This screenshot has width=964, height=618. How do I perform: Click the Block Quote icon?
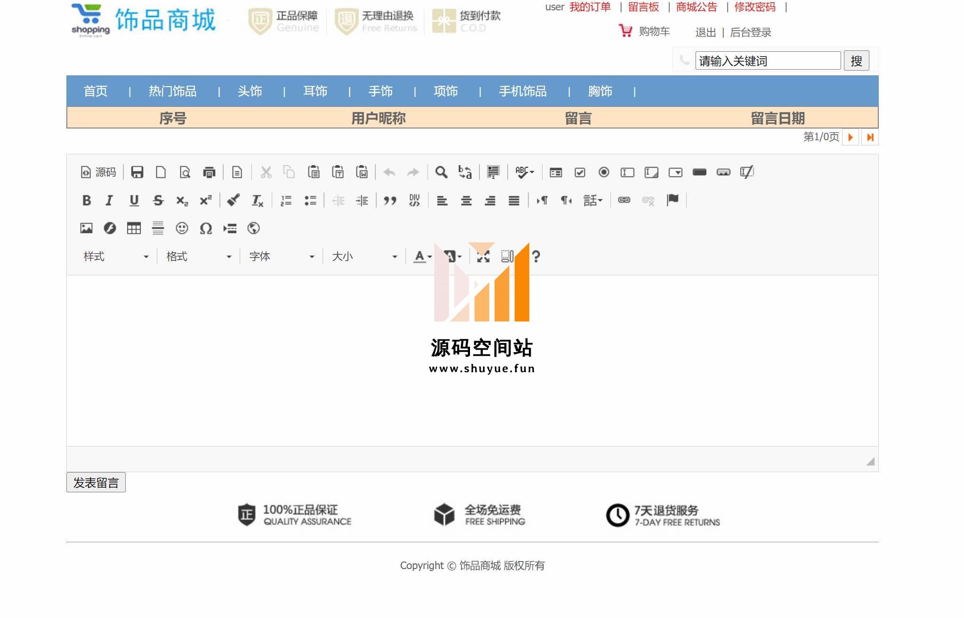(x=390, y=201)
